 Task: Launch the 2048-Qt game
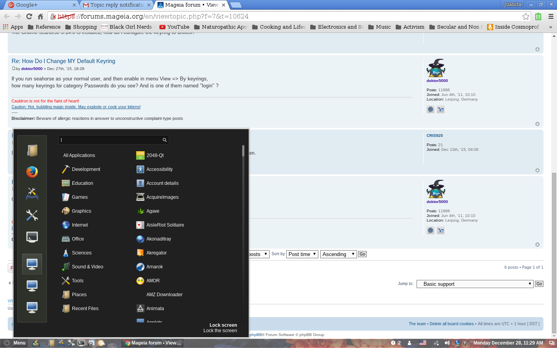click(150, 155)
